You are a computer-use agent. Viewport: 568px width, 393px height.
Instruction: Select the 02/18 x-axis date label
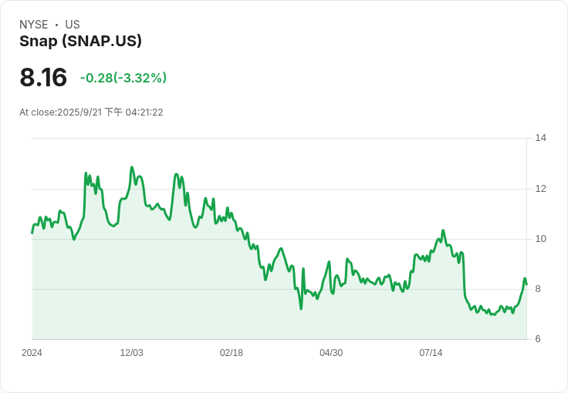tap(232, 353)
